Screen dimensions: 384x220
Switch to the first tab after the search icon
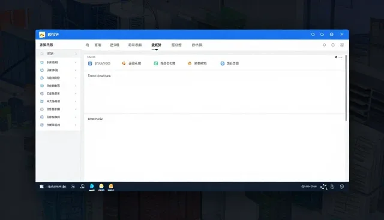pyautogui.click(x=98, y=45)
